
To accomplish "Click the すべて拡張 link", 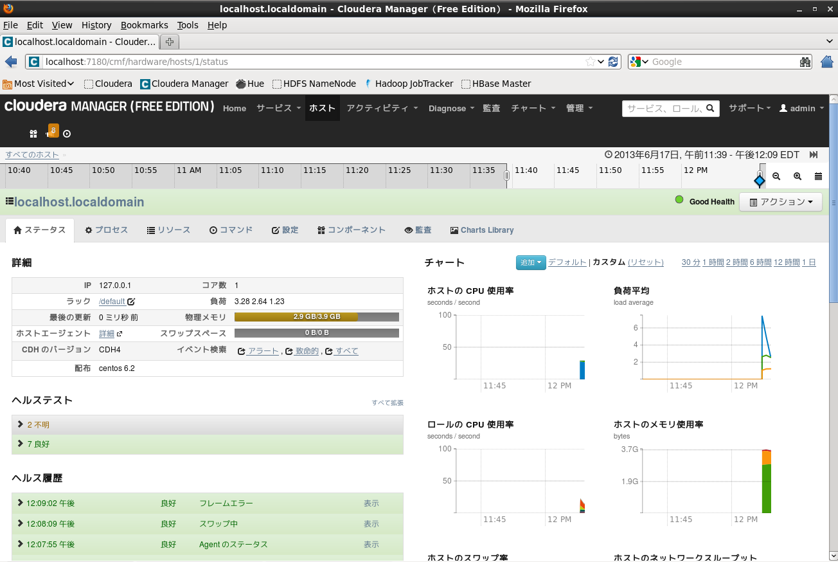I will click(388, 403).
